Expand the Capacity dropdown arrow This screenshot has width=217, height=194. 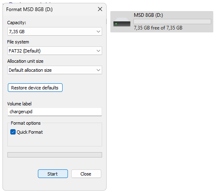click(98, 32)
